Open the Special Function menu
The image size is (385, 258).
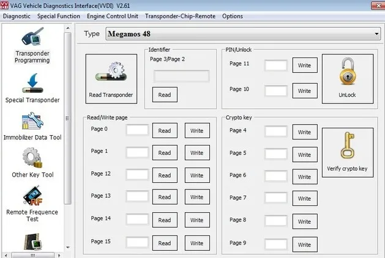tap(59, 16)
